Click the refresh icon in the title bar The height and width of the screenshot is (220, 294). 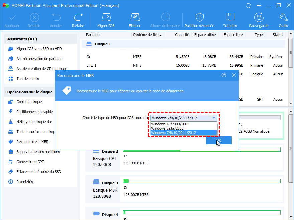click(x=248, y=6)
